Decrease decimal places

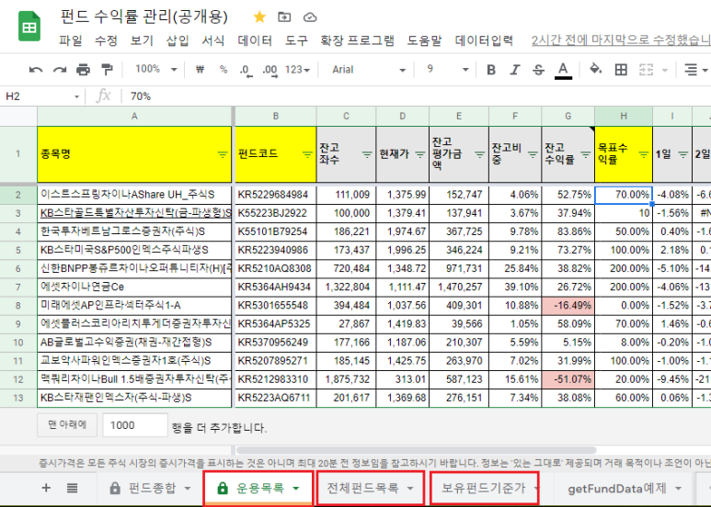tap(246, 70)
